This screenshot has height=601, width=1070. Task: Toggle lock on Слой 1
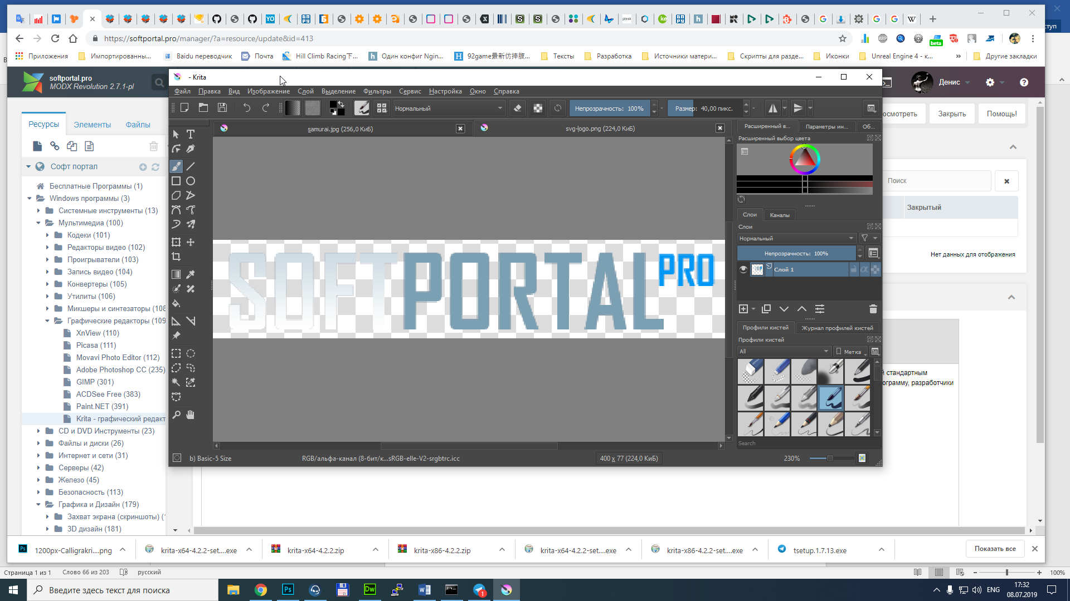pyautogui.click(x=854, y=269)
